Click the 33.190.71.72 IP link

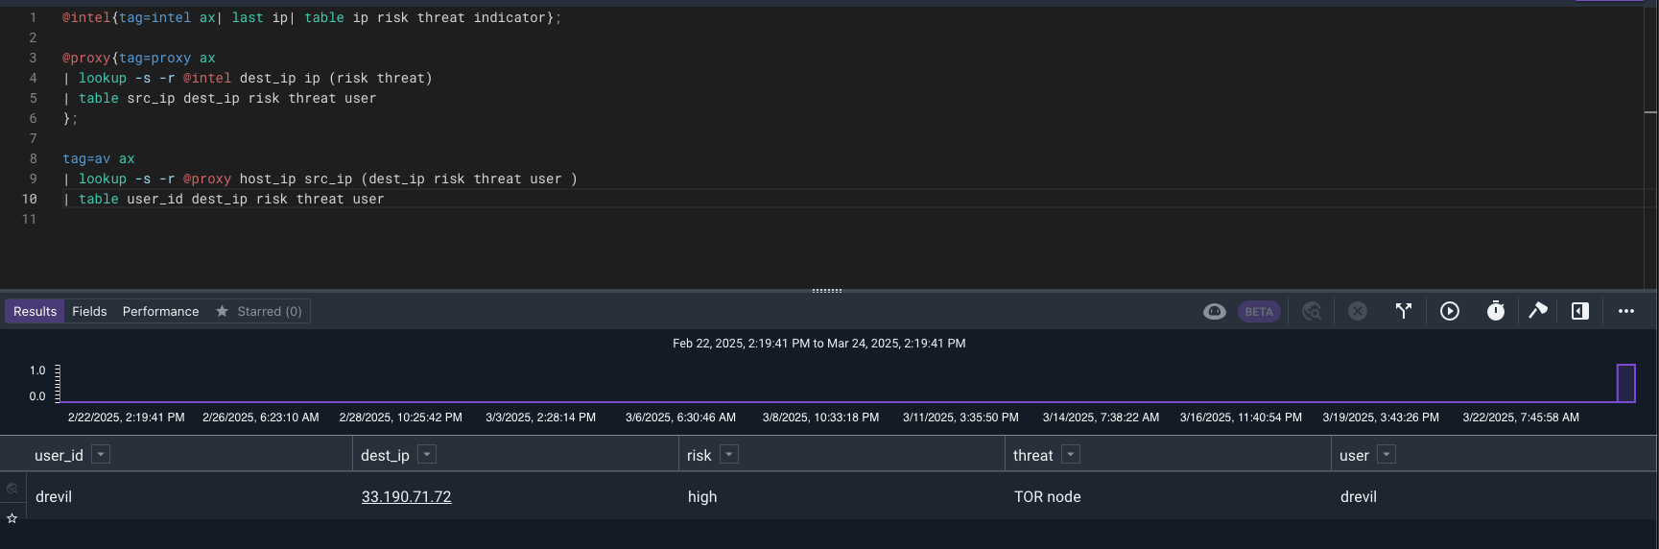click(x=406, y=496)
